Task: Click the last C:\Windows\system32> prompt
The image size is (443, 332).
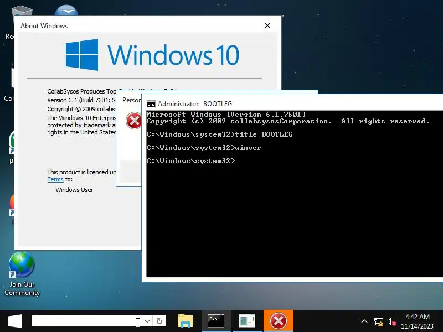Action: tap(190, 161)
